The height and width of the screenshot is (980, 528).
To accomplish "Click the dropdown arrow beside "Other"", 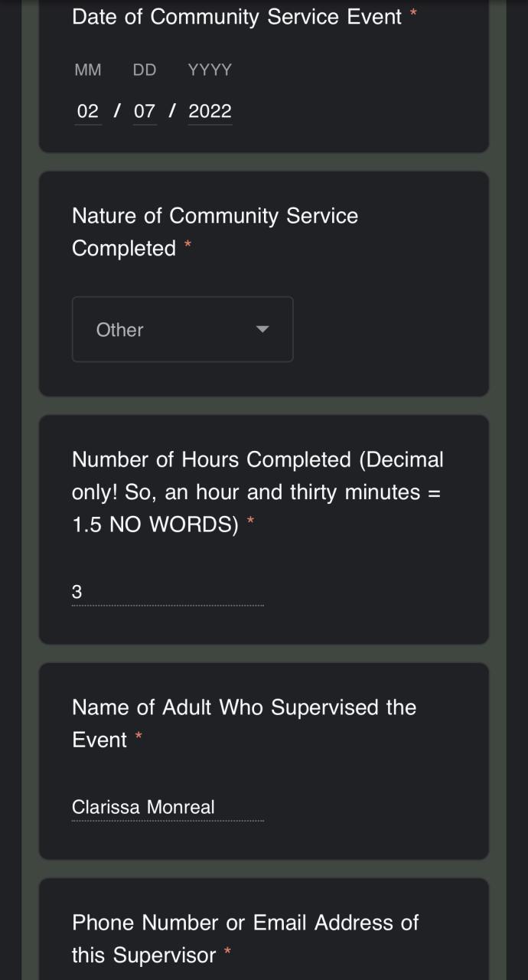I will pos(262,329).
